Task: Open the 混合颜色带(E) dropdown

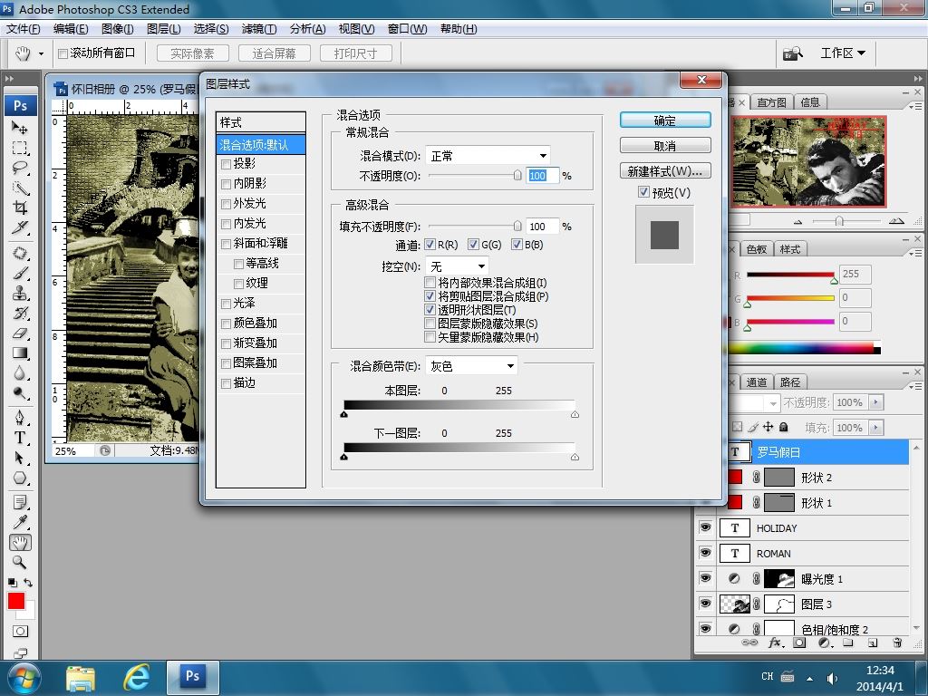Action: [471, 366]
